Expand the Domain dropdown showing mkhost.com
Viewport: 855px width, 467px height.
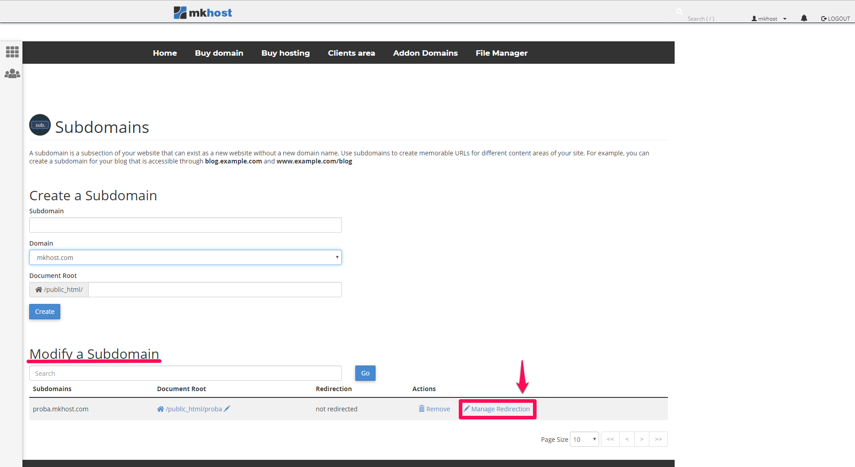[x=185, y=257]
